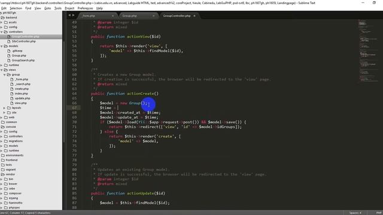The width and height of the screenshot is (383, 215).
Task: Place cursor after $time = on line 67
Action: click(118, 107)
